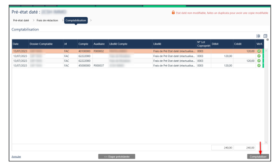Click the Vérif. column header
Image resolution: width=278 pixels, height=164 pixels.
pos(259,44)
